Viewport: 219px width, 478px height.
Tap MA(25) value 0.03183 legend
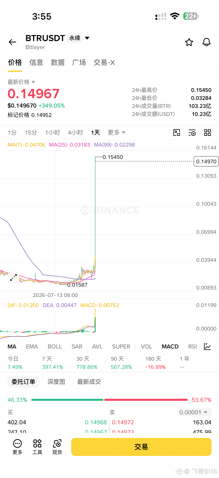pos(70,145)
